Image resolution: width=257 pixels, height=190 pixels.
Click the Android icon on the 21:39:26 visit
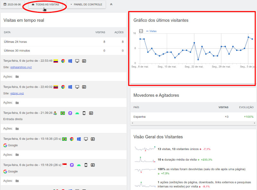click(x=77, y=113)
